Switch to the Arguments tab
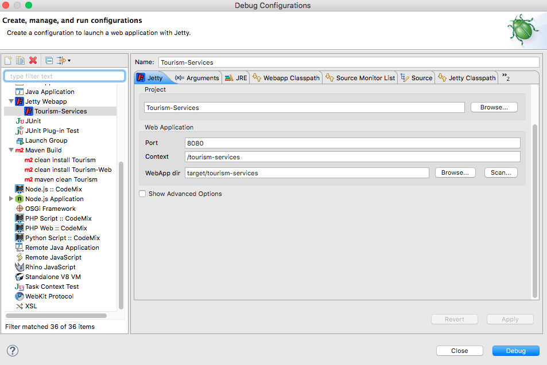Viewport: 547px width, 365px height. coord(197,78)
